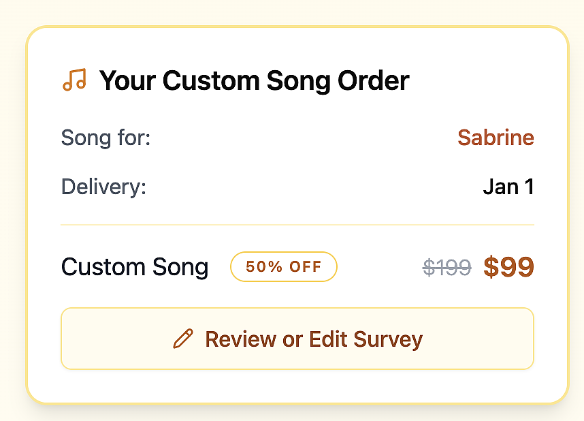Screen dimensions: 584x421
Task: Click the divider line above Custom Song
Action: click(297, 225)
